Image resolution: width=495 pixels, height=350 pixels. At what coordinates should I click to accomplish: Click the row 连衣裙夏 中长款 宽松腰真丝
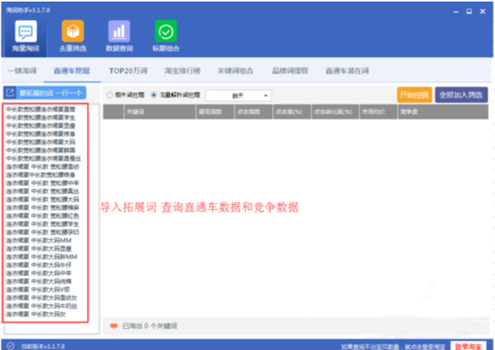pos(42,191)
